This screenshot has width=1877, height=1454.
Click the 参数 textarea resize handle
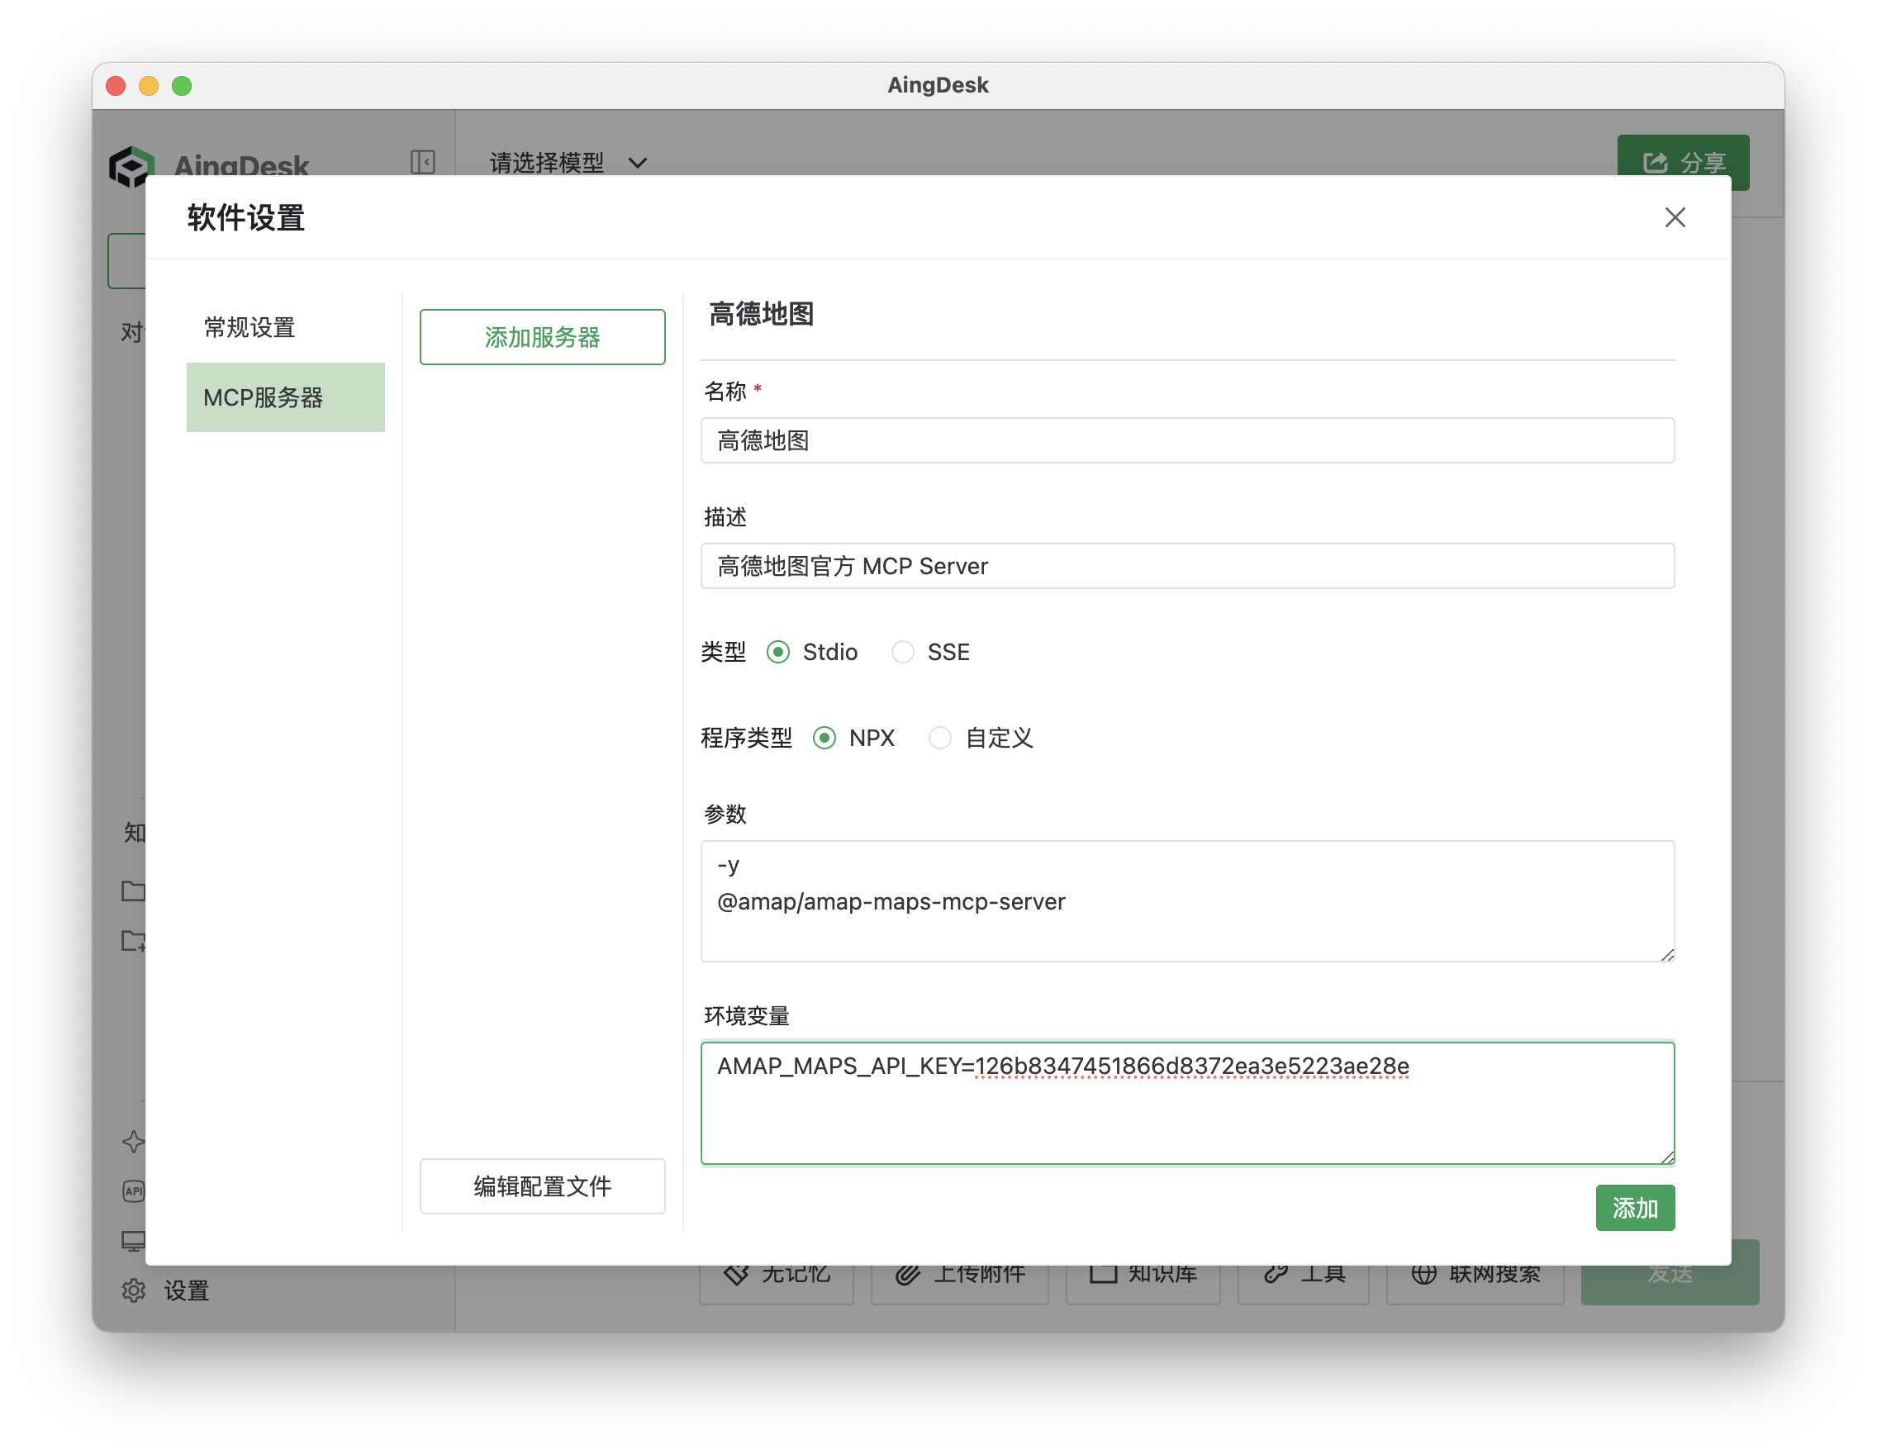click(x=1667, y=955)
